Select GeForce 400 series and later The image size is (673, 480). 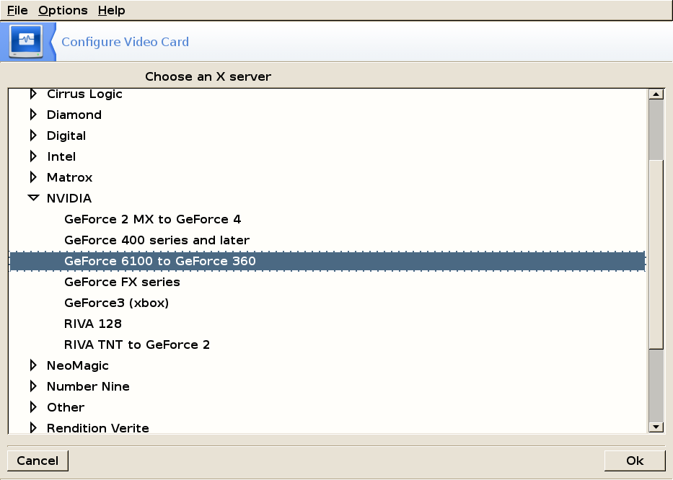point(157,240)
